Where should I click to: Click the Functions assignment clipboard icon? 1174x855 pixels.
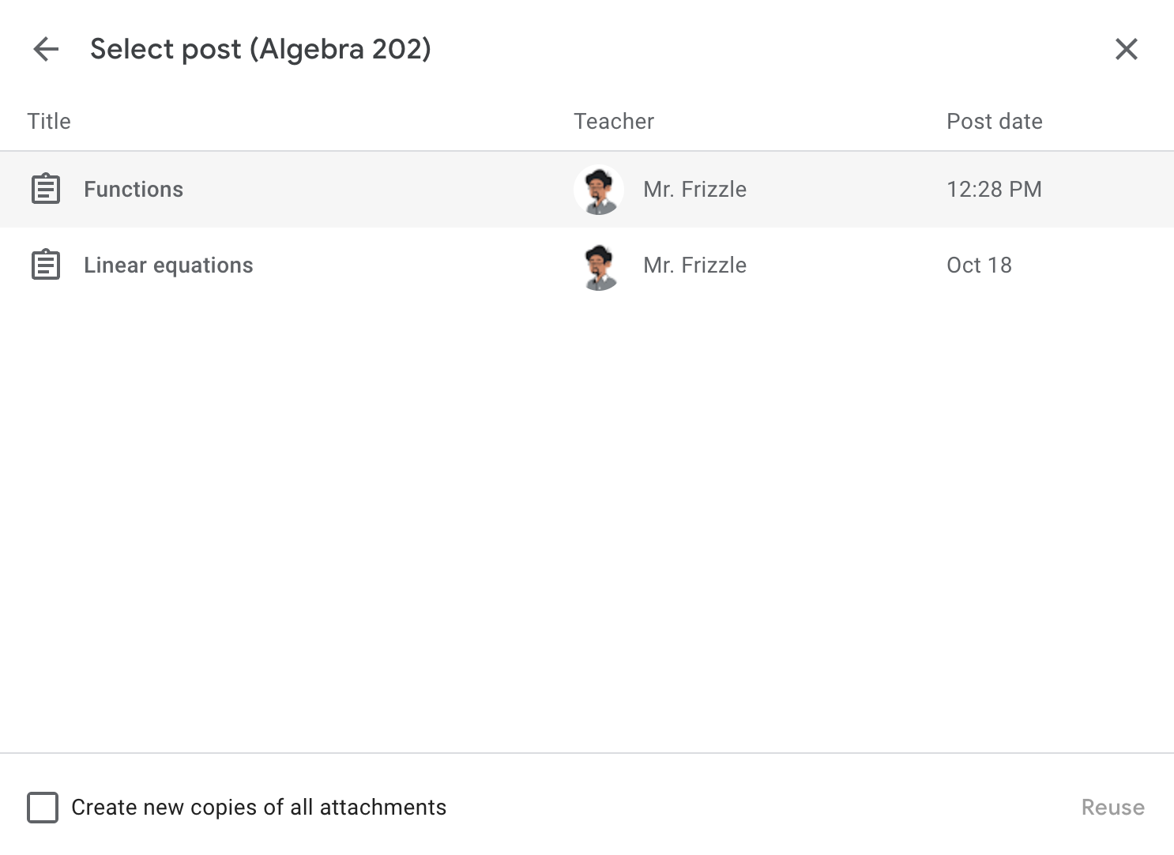46,189
